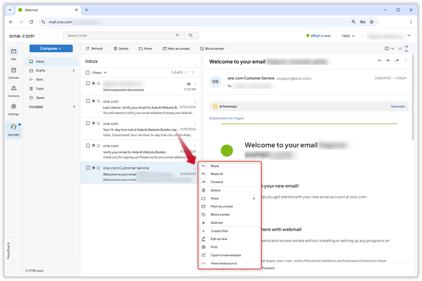This screenshot has width=422, height=281.
Task: Reply using the arrow in the message header
Action: [x=380, y=60]
